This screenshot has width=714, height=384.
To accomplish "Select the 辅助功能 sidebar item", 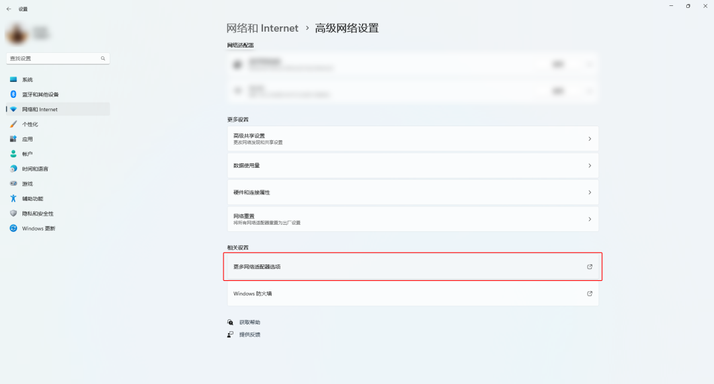I will (x=31, y=198).
